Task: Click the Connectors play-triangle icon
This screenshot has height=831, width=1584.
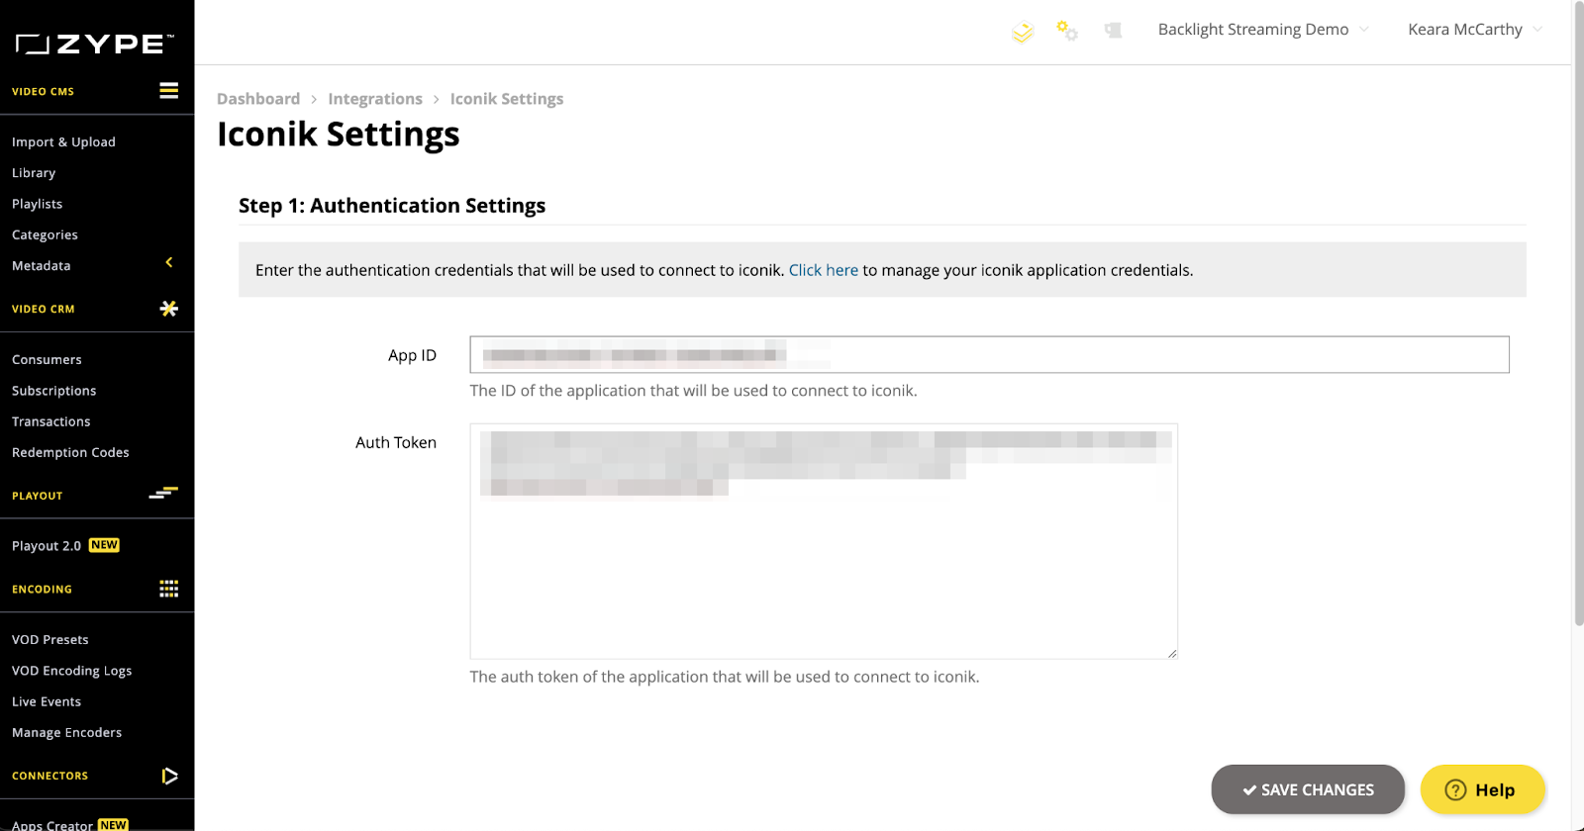Action: pyautogui.click(x=169, y=776)
